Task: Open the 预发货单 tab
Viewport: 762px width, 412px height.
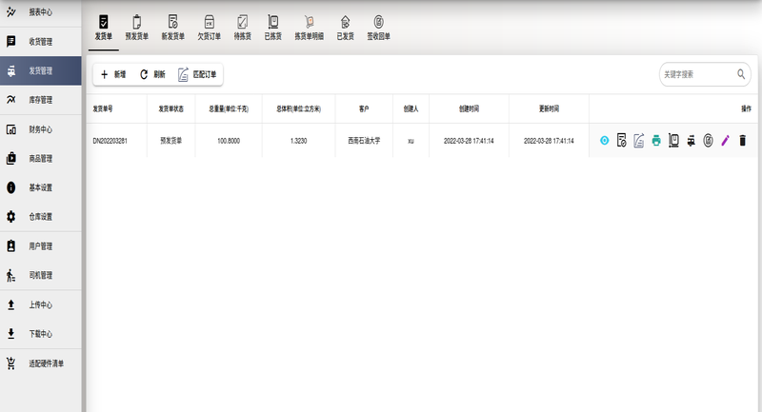Action: [x=137, y=27]
